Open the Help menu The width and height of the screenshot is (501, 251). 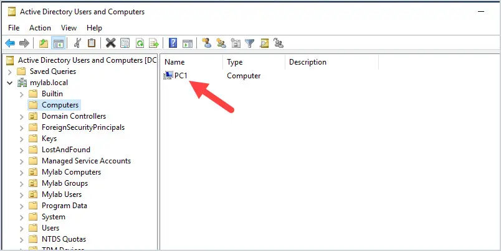pos(94,28)
